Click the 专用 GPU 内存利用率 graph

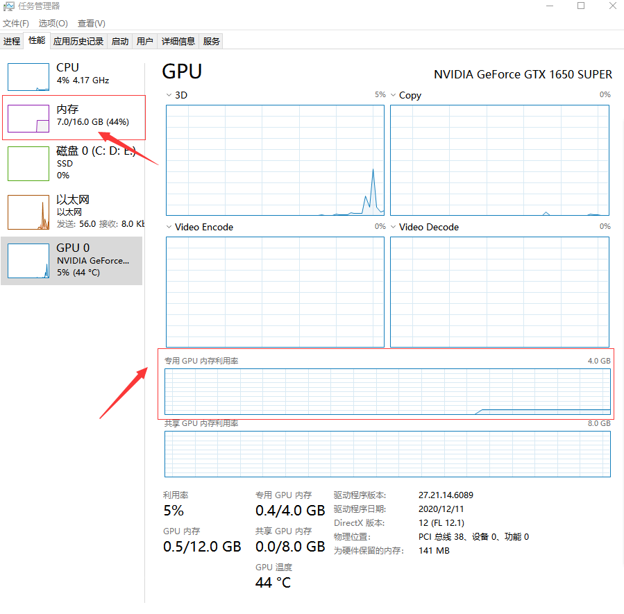click(x=387, y=392)
